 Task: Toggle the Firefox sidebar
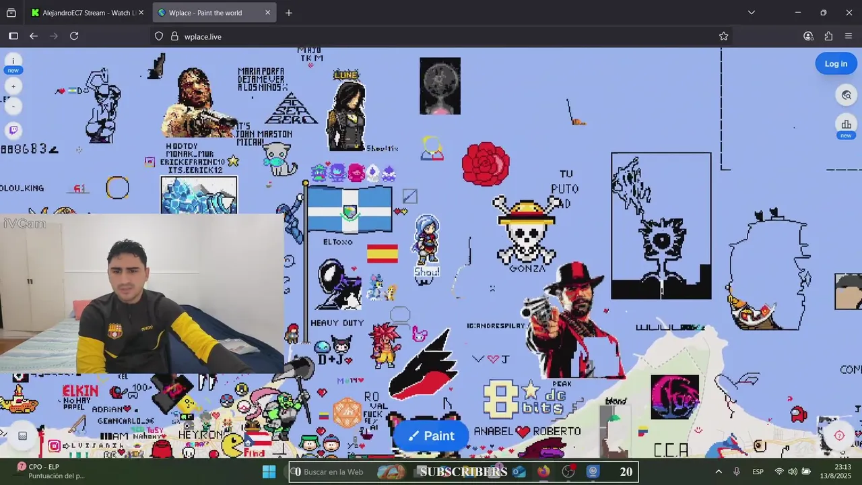coord(13,36)
